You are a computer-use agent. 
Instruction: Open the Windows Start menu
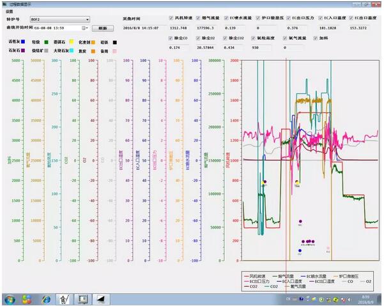pyautogui.click(x=10, y=298)
